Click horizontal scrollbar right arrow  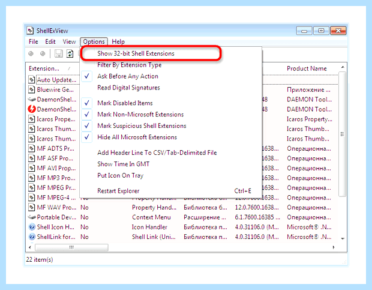point(334,247)
